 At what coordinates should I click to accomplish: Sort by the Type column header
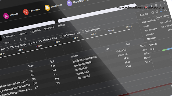[52, 61]
